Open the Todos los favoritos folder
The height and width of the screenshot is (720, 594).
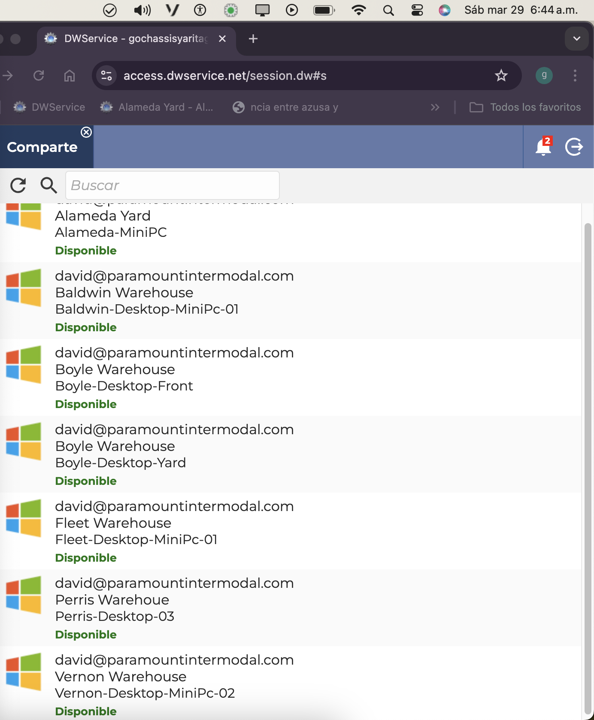525,107
